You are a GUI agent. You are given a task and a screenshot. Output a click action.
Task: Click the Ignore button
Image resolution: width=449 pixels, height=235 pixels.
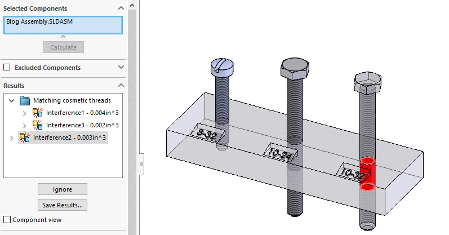click(63, 189)
